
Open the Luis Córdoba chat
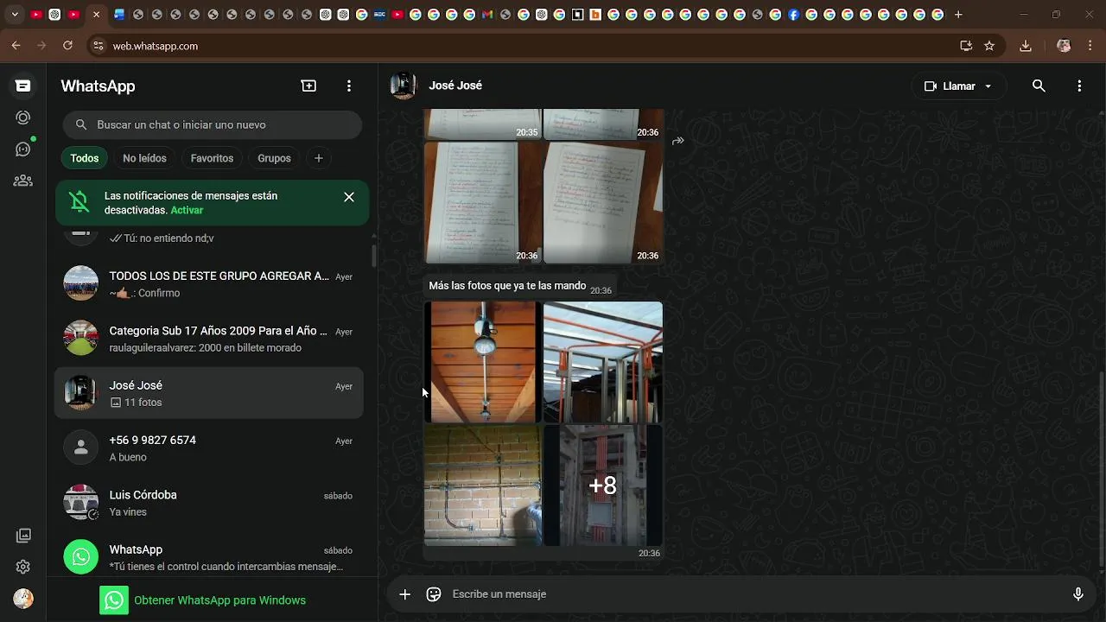tap(209, 503)
